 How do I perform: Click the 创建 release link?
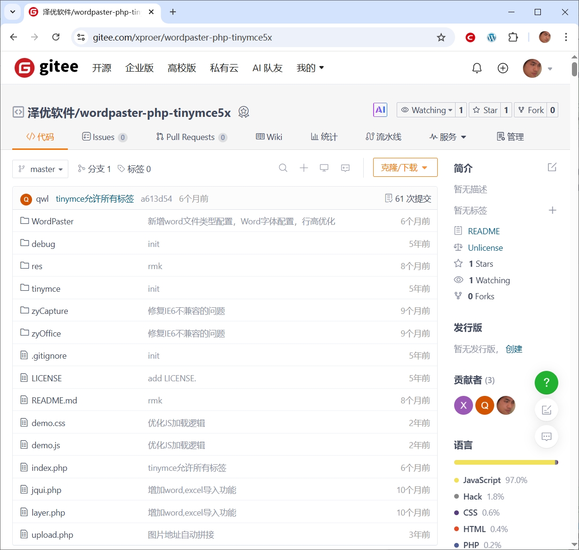[514, 349]
